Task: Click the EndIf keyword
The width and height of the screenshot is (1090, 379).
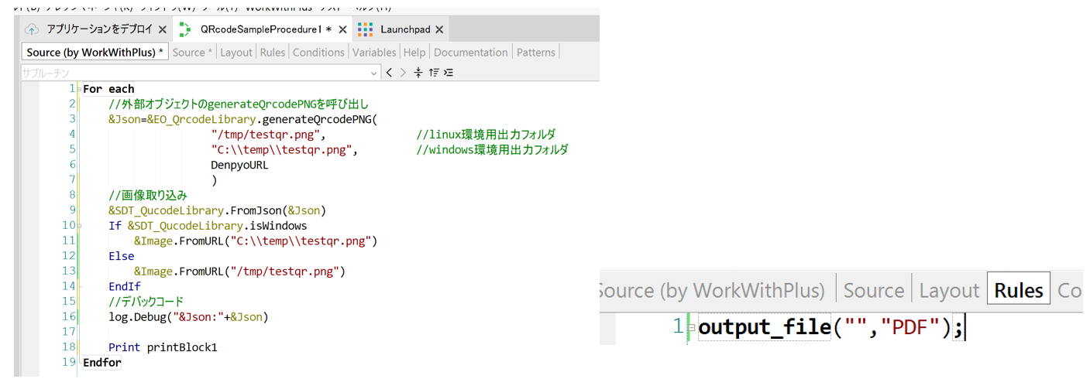Action: tap(125, 286)
